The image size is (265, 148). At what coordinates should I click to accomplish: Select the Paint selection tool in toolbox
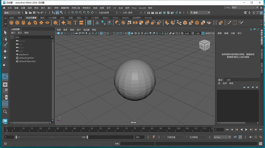tap(5, 45)
